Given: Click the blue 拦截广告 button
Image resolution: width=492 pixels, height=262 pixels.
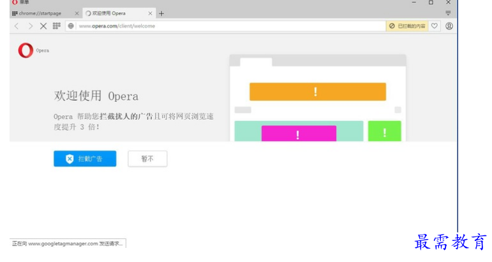Looking at the screenshot, I should (x=85, y=159).
